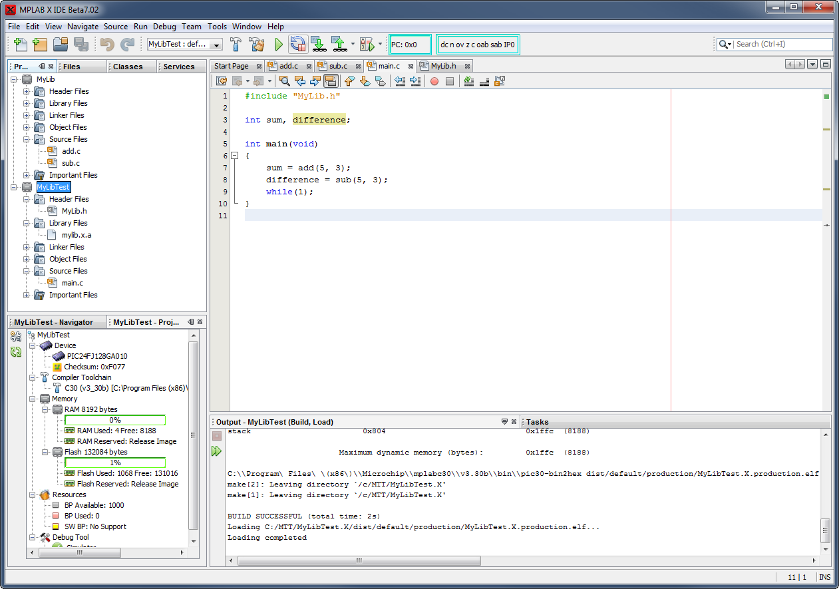
Task: Click Make and Program Device icon
Action: (x=318, y=45)
